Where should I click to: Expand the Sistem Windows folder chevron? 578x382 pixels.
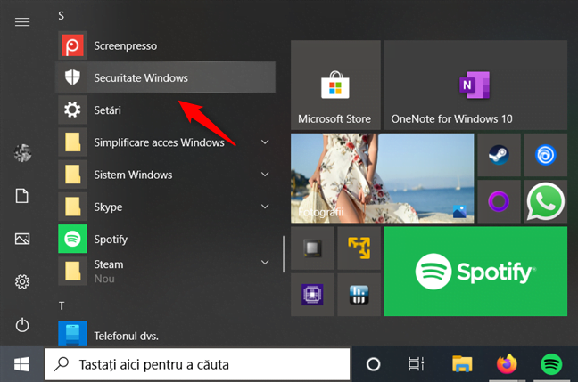[x=265, y=174]
